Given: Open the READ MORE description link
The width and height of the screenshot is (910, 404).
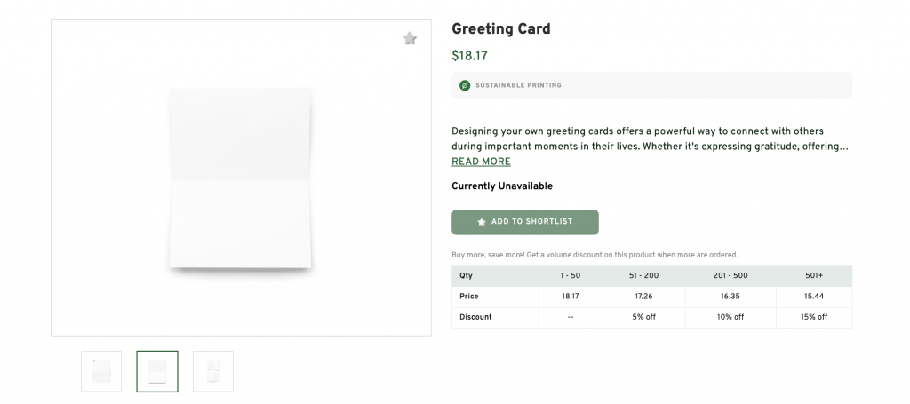Looking at the screenshot, I should point(481,162).
